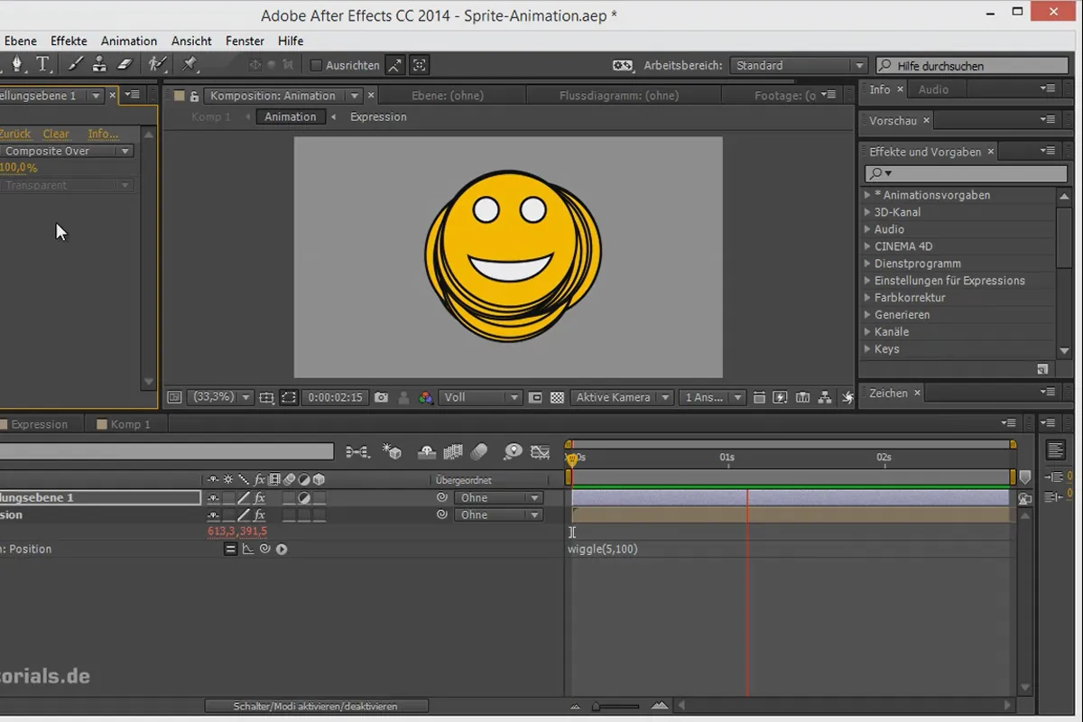Select the Pen tool

(x=16, y=64)
